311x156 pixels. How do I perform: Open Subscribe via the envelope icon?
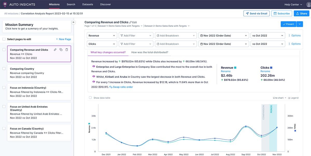click(x=275, y=13)
